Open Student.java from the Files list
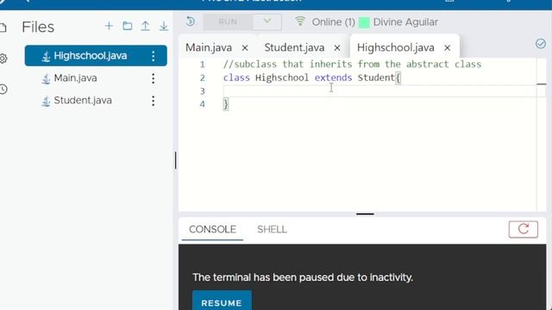552x310 pixels. click(83, 101)
